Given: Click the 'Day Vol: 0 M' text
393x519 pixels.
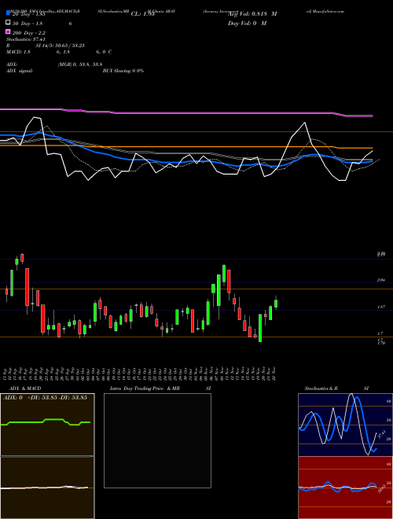Looking at the screenshot, I should tap(248, 24).
